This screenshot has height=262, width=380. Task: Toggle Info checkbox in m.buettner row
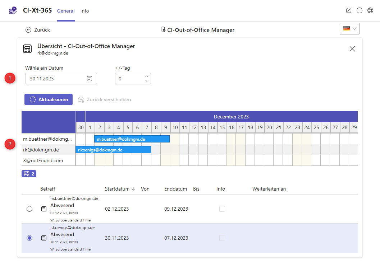[x=222, y=209]
